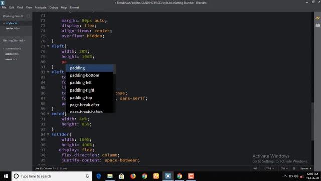Image resolution: width=321 pixels, height=181 pixels.
Task: Open the Working Files gear settings icon
Action: pyautogui.click(x=22, y=16)
